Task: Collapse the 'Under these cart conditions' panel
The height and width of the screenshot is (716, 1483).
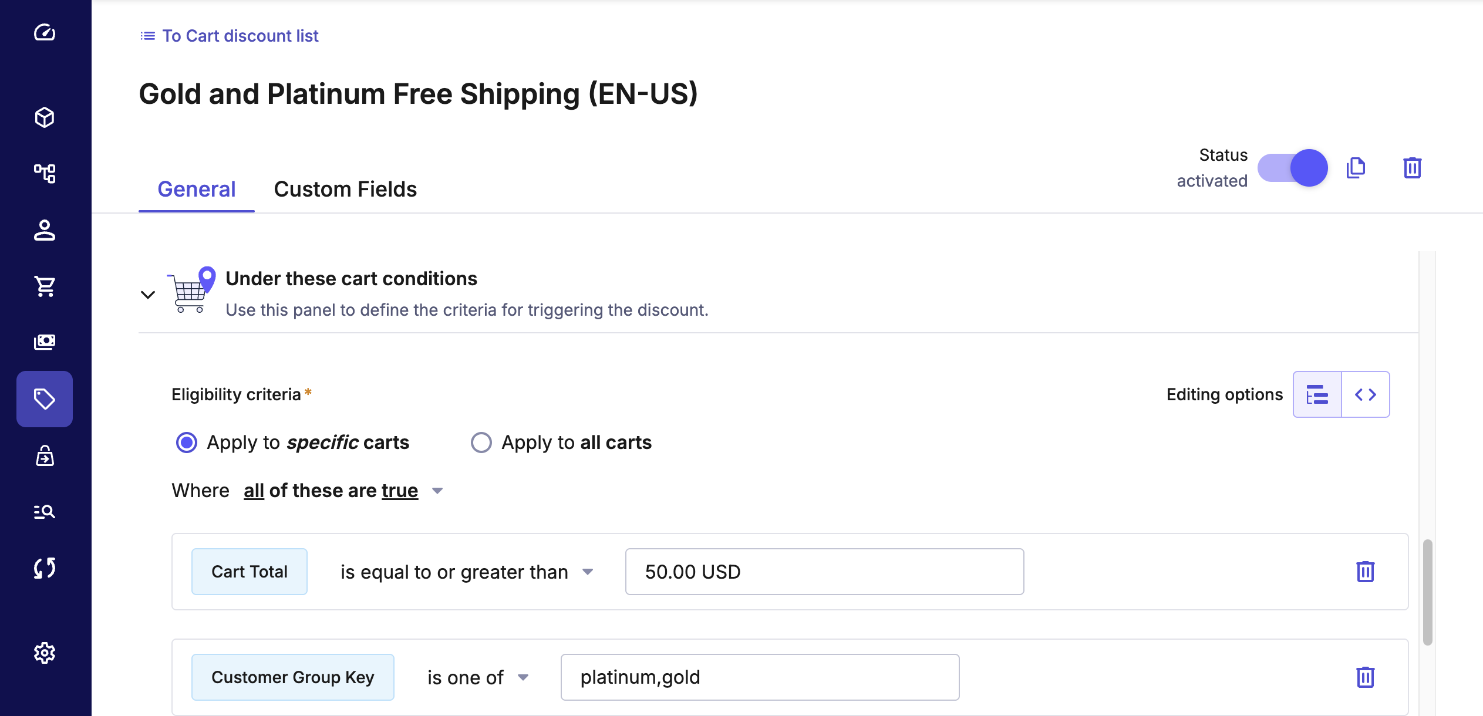Action: [148, 295]
